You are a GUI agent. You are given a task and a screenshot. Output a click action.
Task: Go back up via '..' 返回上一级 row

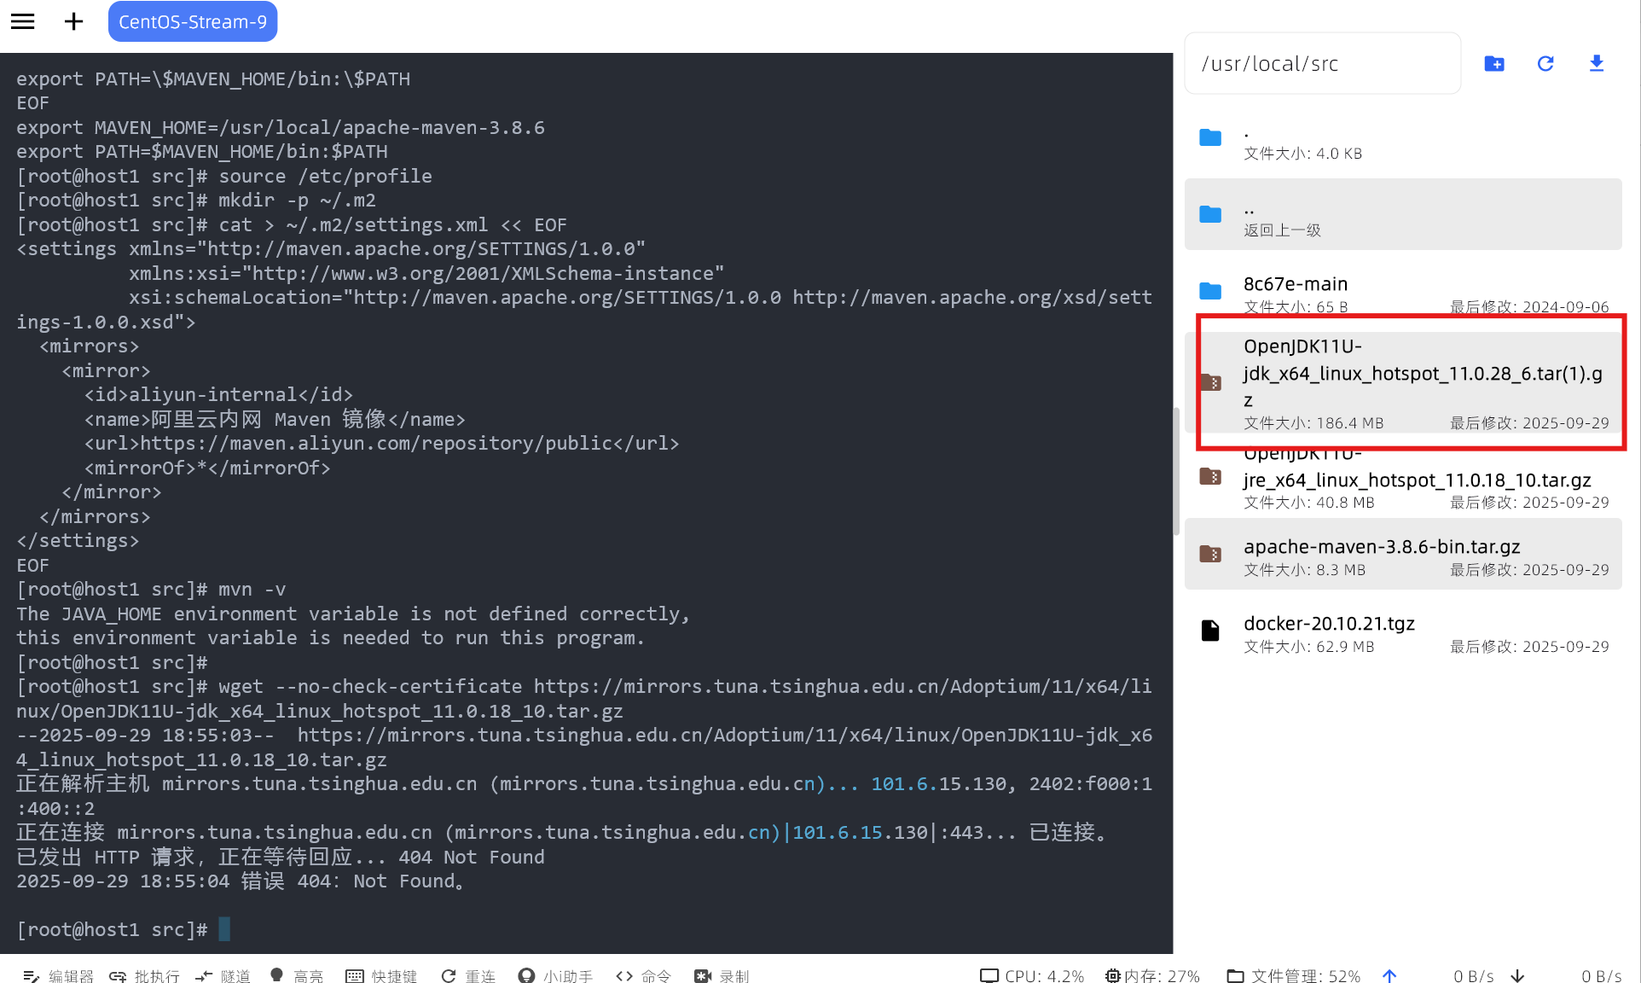coord(1403,214)
